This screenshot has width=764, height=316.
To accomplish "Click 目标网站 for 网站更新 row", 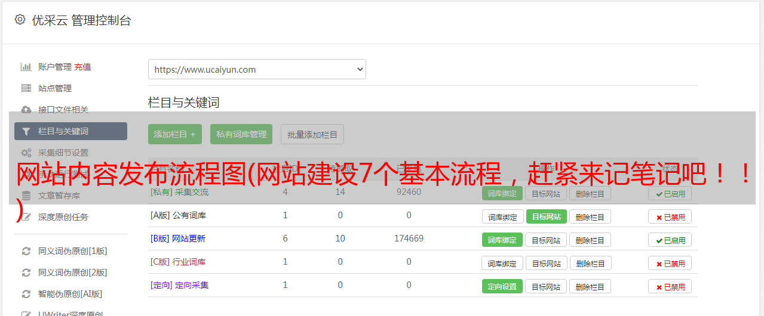I will tap(546, 240).
